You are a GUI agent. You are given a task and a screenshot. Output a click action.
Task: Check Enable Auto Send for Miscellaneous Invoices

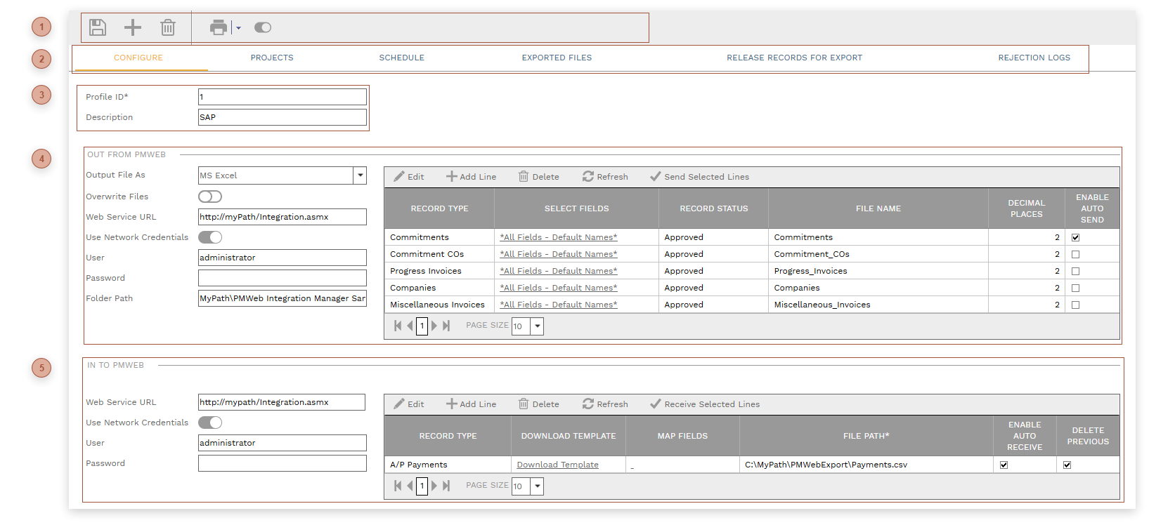(1075, 305)
